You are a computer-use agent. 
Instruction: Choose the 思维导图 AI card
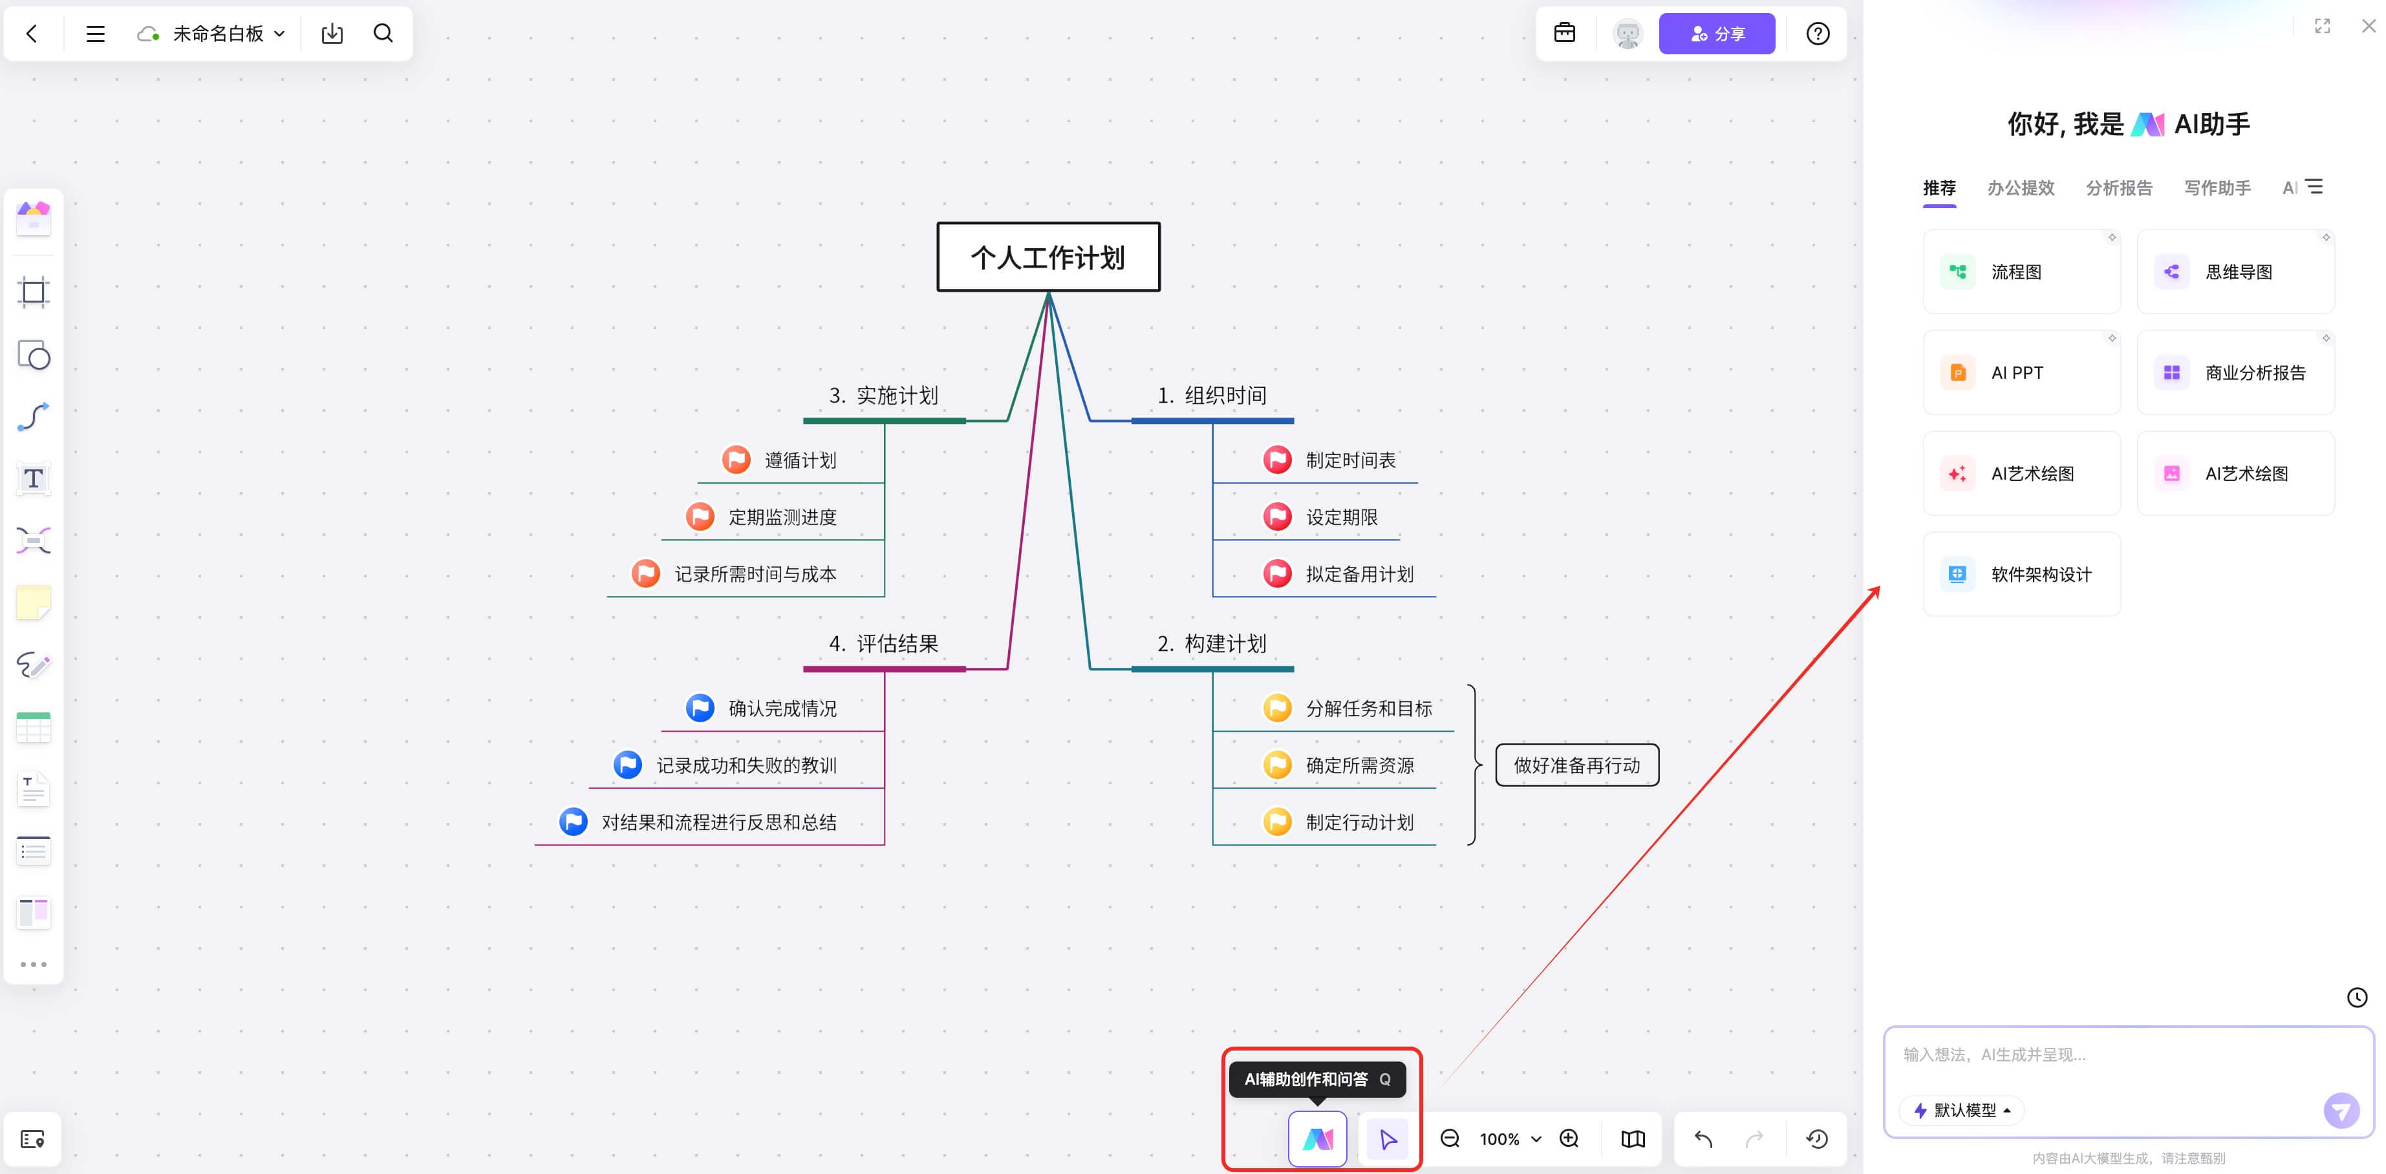coord(2235,272)
